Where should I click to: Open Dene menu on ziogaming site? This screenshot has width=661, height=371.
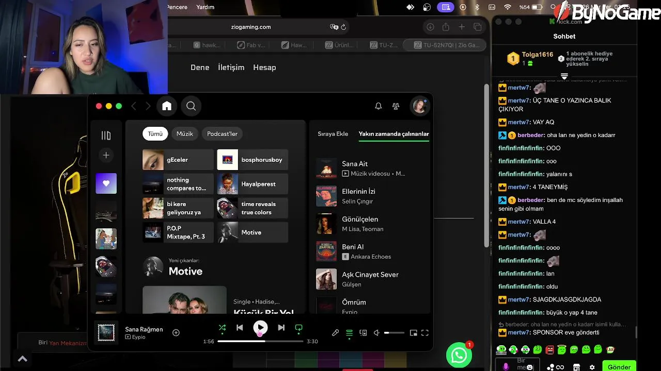click(200, 68)
